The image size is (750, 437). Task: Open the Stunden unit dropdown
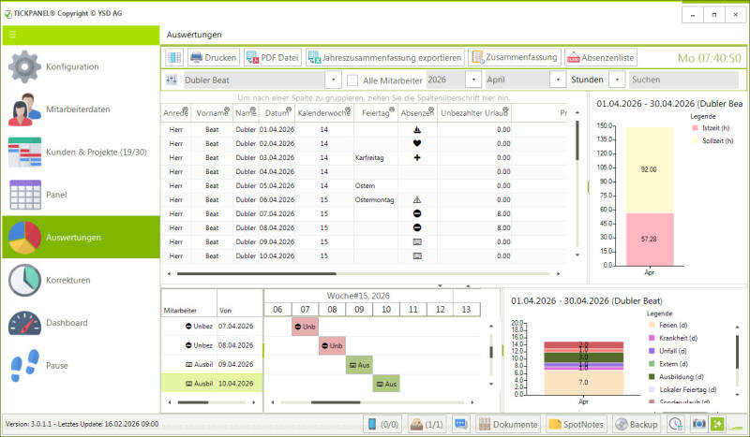pos(617,80)
